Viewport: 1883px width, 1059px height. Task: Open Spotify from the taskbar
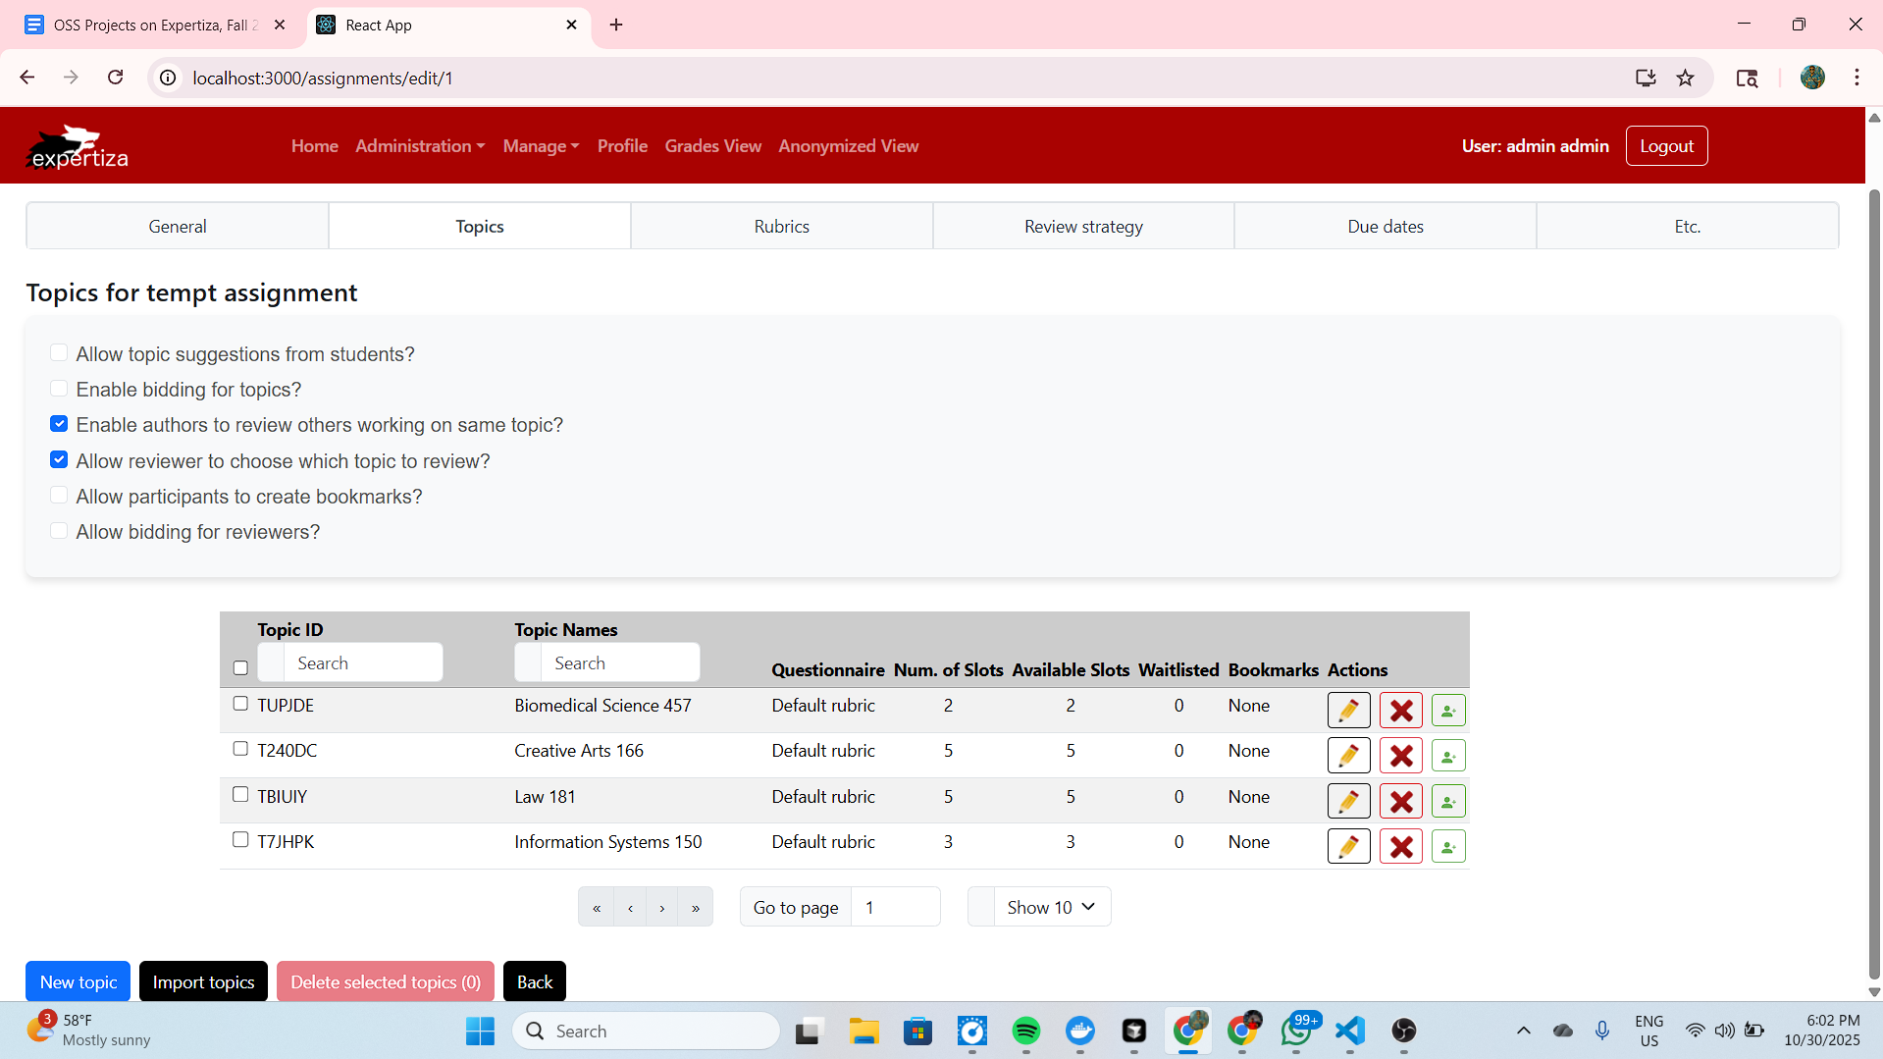tap(1025, 1031)
